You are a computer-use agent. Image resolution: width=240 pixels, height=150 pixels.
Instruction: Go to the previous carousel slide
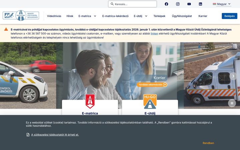click(x=7, y=76)
